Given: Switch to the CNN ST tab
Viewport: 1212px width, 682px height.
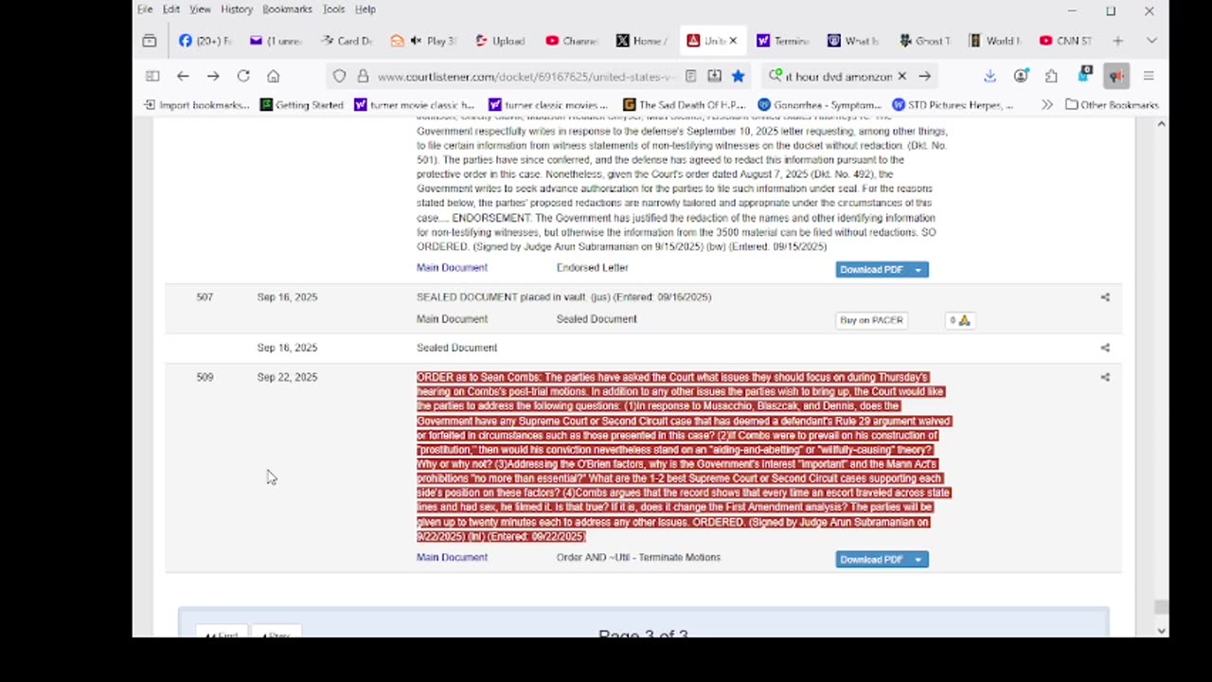Looking at the screenshot, I should pos(1066,41).
